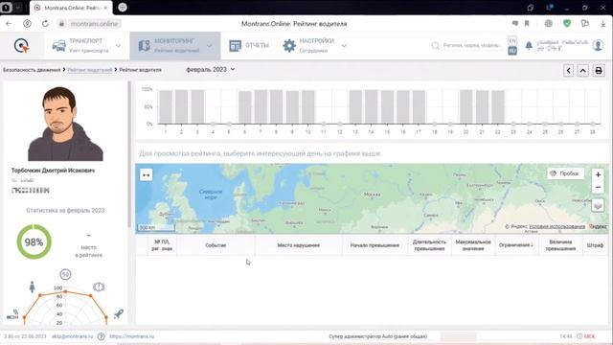Zoom out on the map

coord(598,188)
